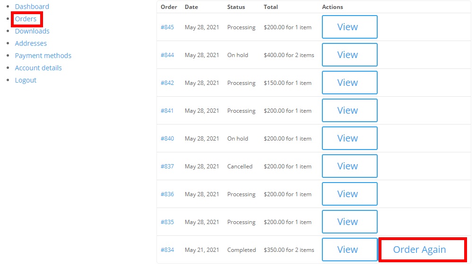The height and width of the screenshot is (275, 476).
Task: Select Addresses in the account menu
Action: 31,43
